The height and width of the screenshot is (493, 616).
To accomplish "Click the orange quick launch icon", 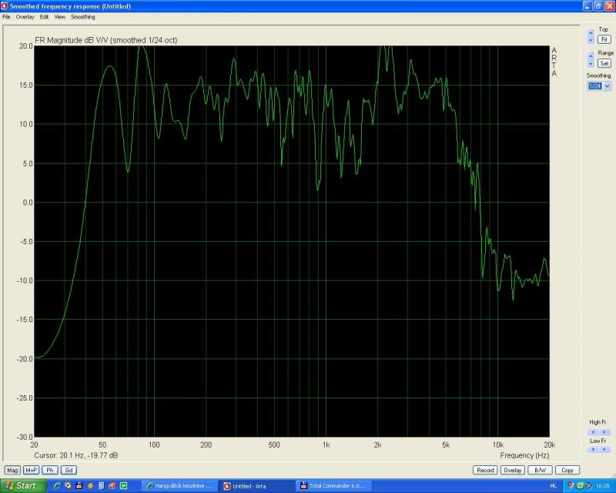I will click(x=90, y=486).
